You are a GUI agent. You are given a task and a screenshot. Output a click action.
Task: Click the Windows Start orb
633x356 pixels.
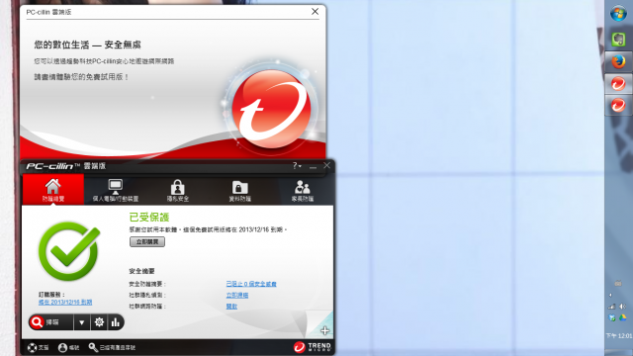(x=618, y=14)
